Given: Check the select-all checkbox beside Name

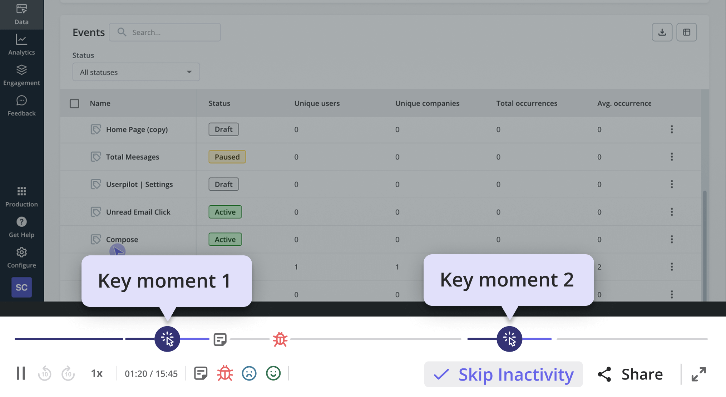Looking at the screenshot, I should pos(74,103).
